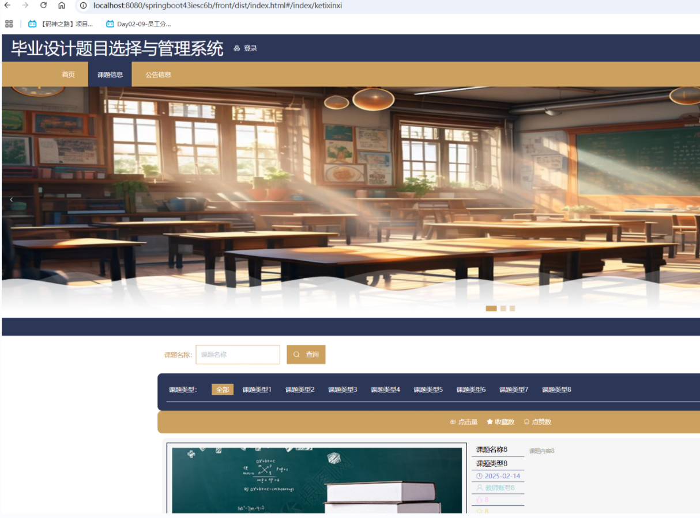
Task: Sort by 点赞数
Action: pyautogui.click(x=537, y=422)
